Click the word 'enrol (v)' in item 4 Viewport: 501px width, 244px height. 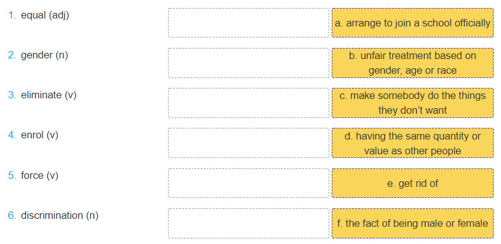(39, 135)
